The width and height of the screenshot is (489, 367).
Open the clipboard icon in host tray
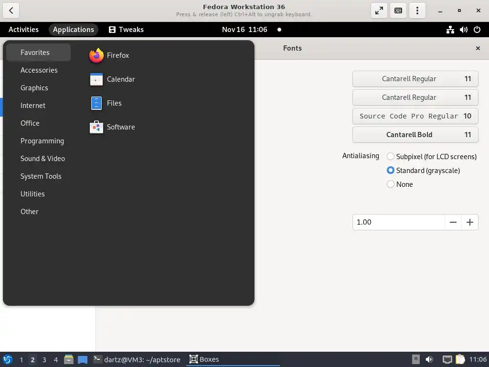tap(460, 359)
